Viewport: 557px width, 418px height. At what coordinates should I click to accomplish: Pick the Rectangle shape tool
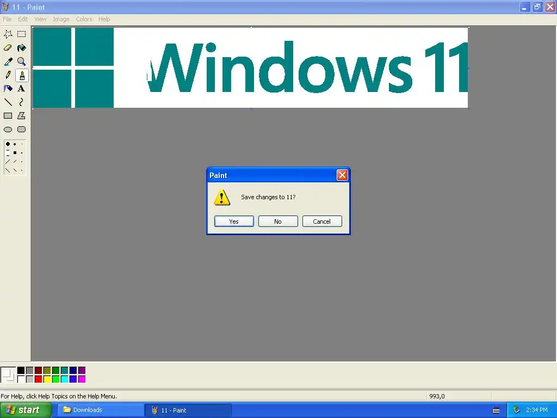8,116
